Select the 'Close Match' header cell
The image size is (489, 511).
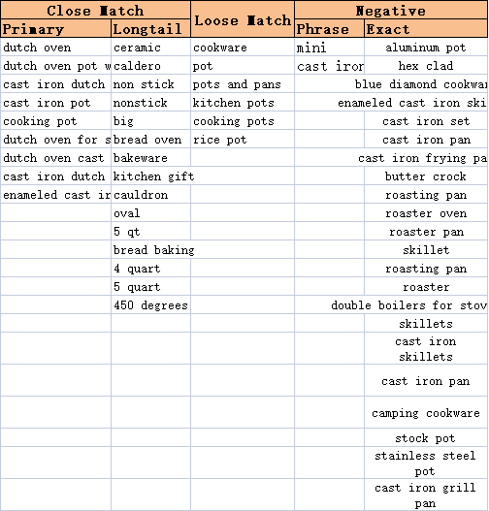pos(95,10)
